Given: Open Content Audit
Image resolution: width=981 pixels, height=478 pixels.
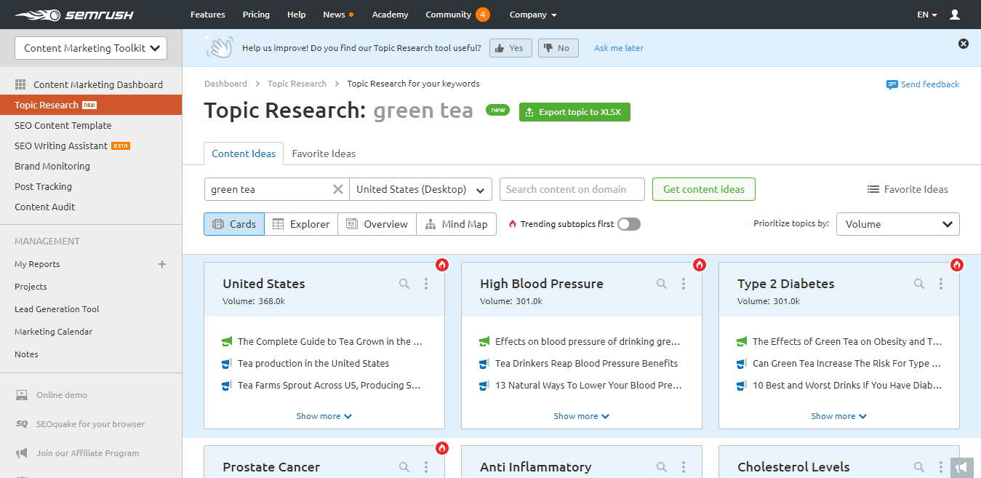Looking at the screenshot, I should point(45,207).
